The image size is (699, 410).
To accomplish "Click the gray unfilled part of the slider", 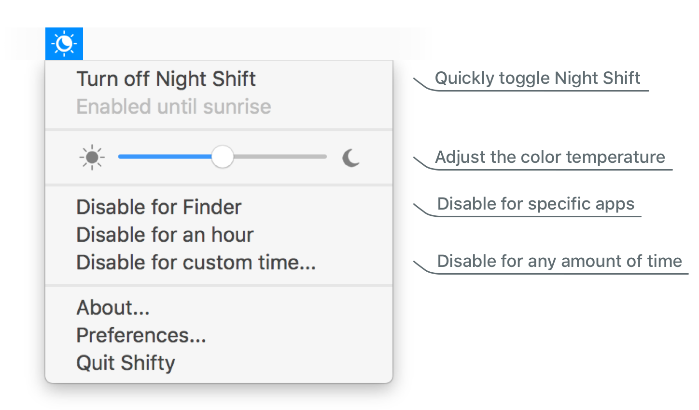I will tap(280, 157).
